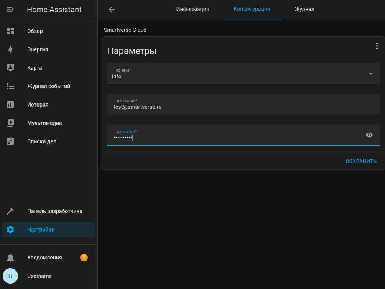Click the Energy lightning bolt icon
This screenshot has width=385, height=289.
point(10,49)
